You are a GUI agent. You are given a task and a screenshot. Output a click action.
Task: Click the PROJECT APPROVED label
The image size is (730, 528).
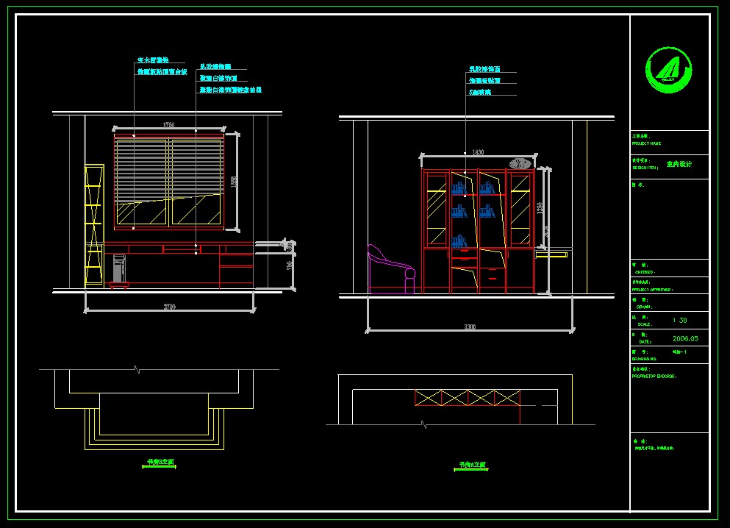click(x=652, y=290)
